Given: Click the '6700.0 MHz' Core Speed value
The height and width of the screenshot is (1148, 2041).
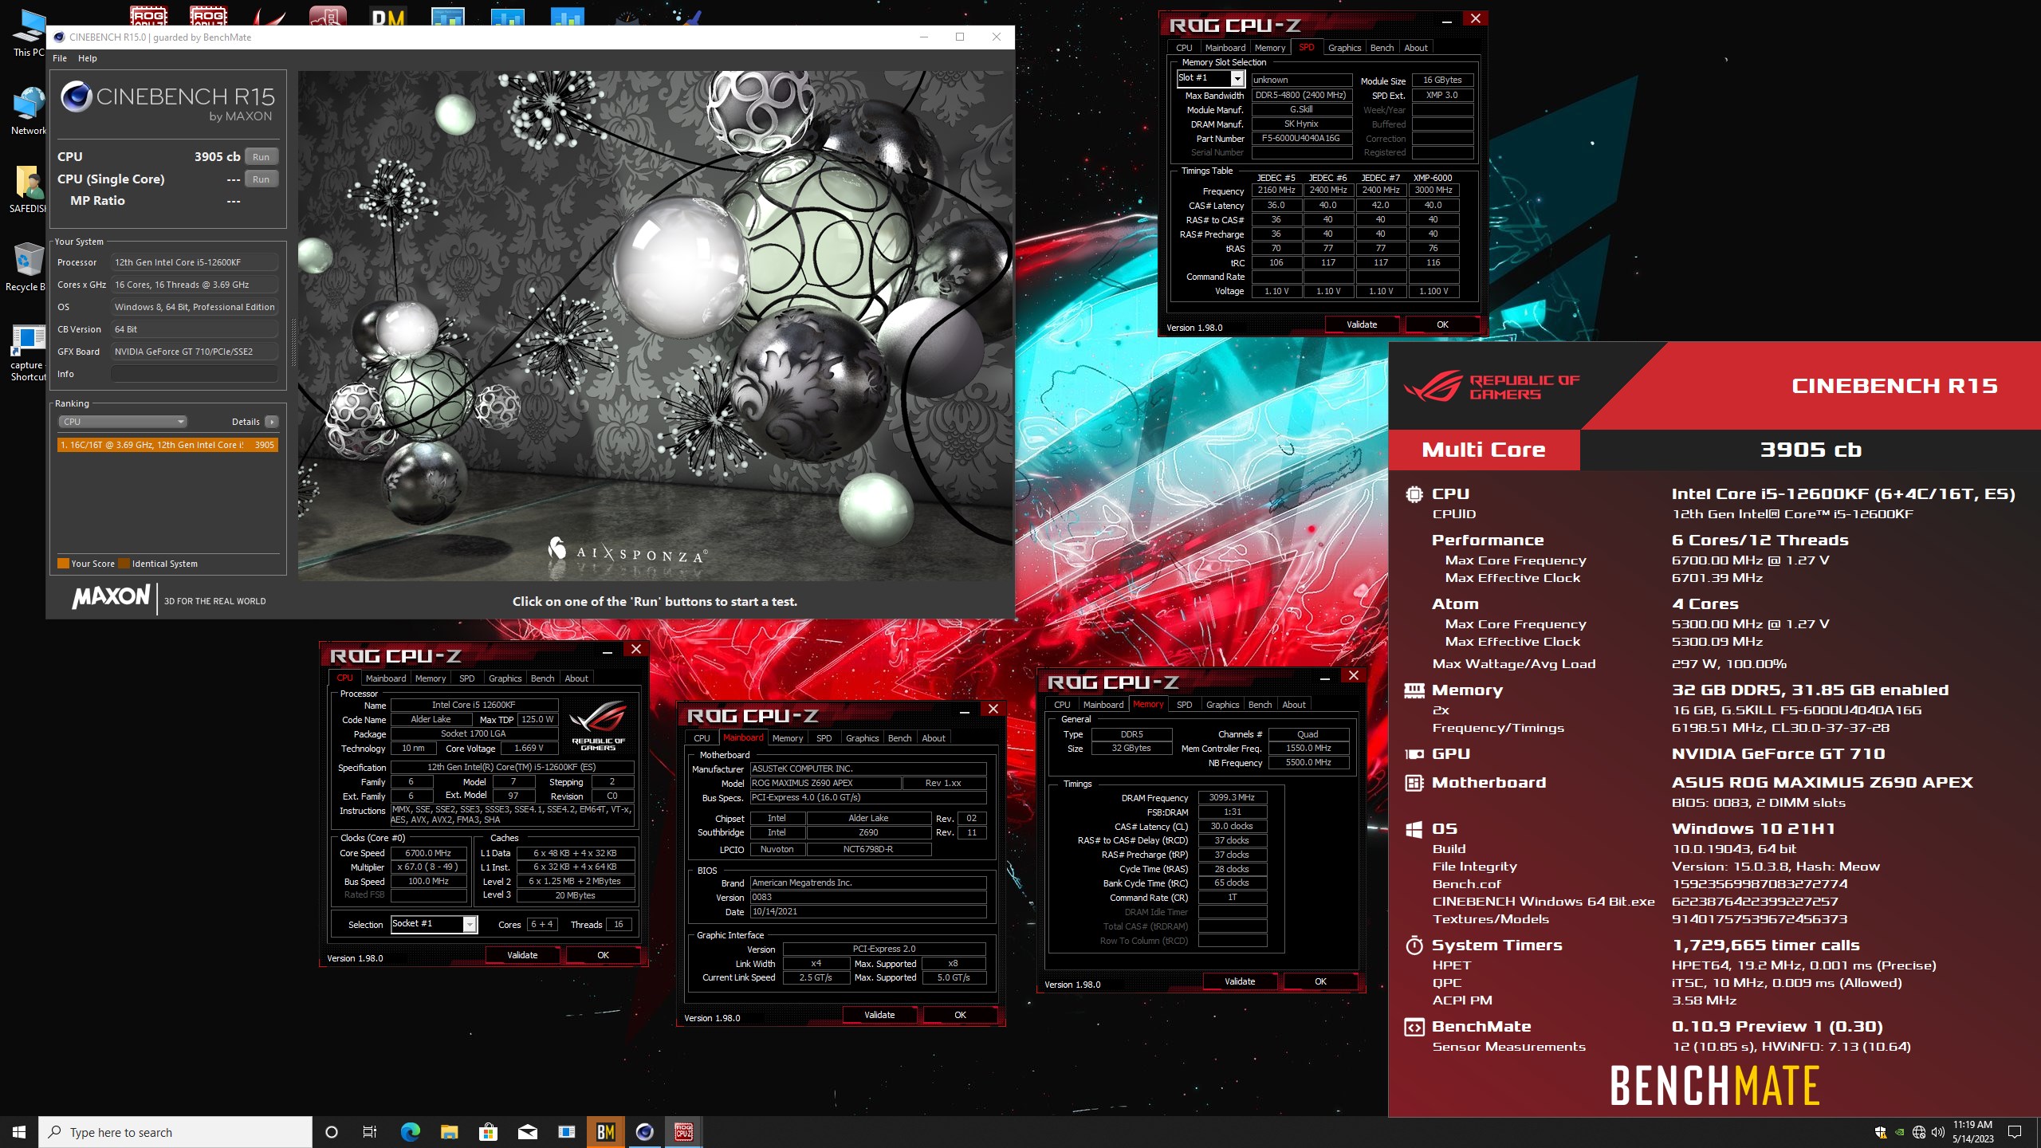Looking at the screenshot, I should [428, 853].
